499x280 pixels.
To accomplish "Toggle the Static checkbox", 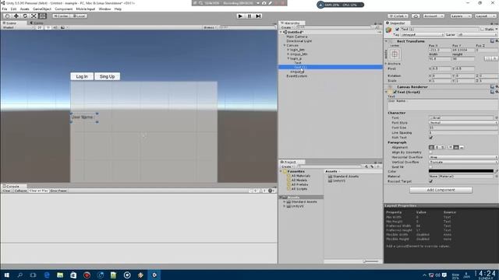I will pos(482,30).
